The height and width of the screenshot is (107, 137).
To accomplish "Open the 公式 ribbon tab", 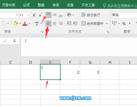I will (x=26, y=5).
